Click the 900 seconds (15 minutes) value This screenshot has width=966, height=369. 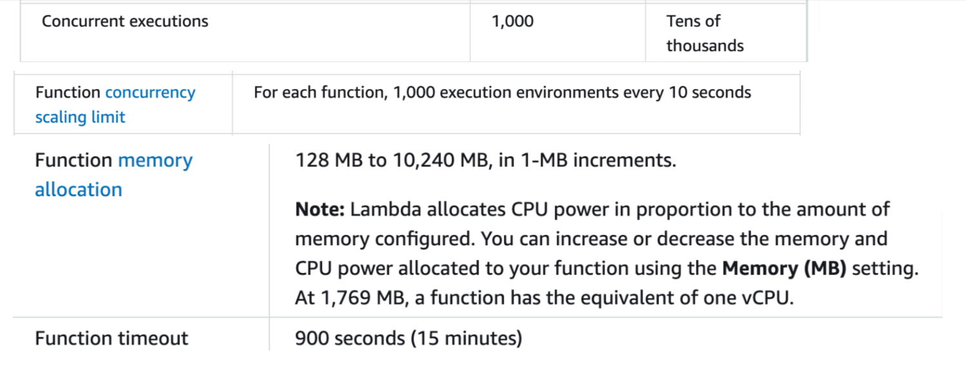[408, 338]
